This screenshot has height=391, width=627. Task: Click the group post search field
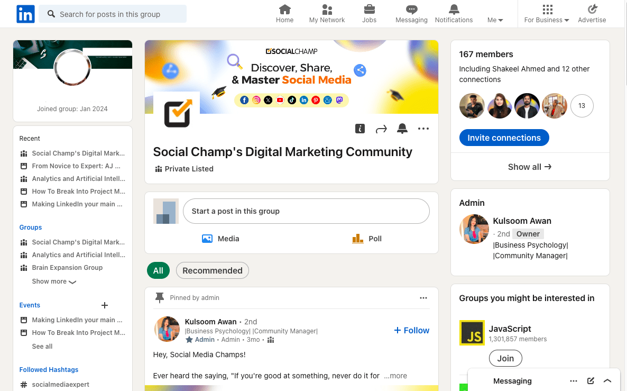click(x=112, y=14)
